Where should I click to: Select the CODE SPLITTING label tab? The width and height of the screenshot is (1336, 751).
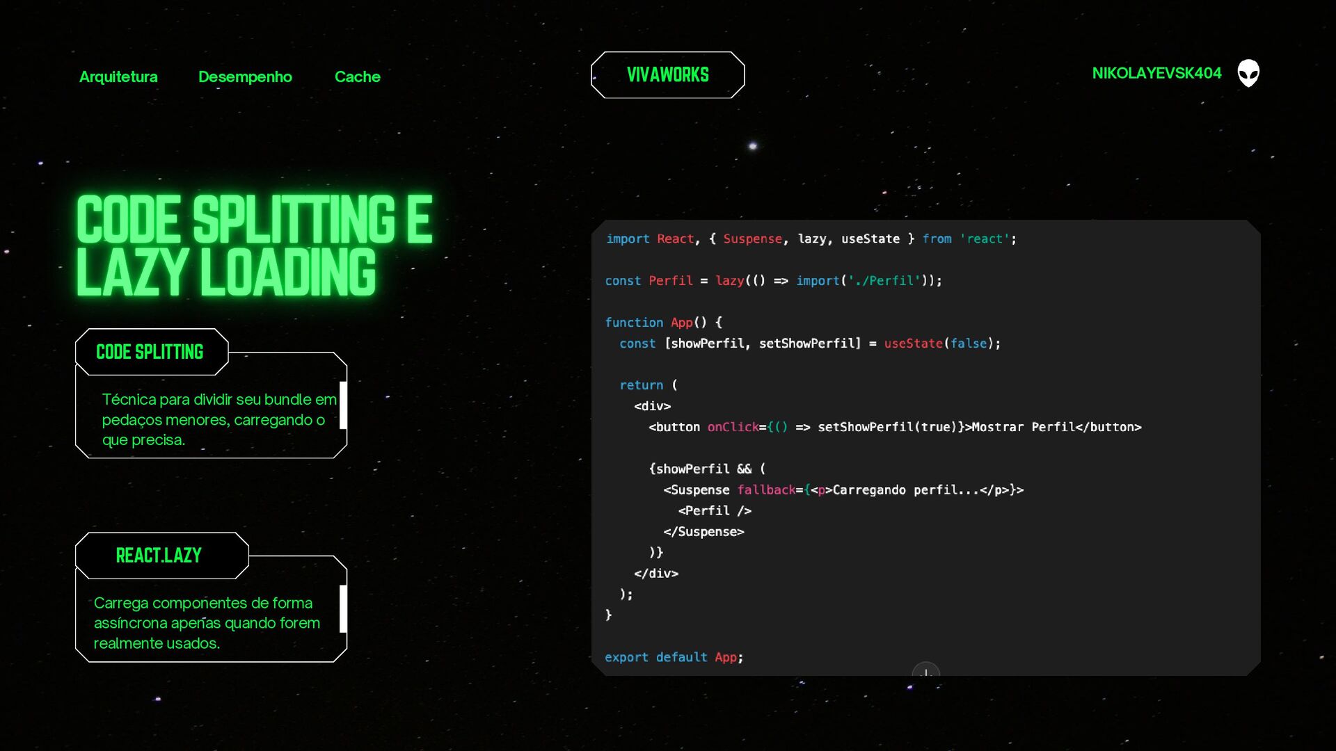(x=150, y=352)
